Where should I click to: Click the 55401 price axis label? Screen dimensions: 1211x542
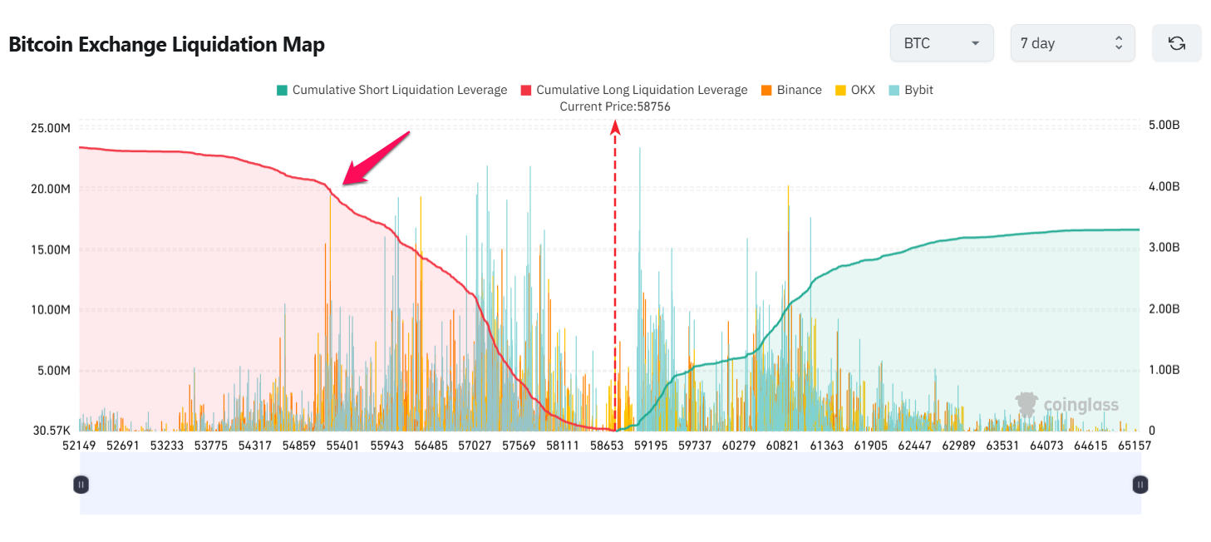click(x=342, y=446)
